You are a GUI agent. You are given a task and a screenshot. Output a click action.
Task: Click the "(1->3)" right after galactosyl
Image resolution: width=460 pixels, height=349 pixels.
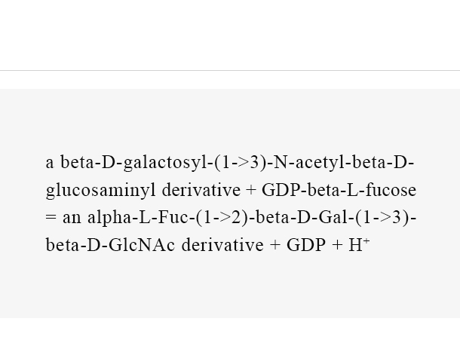coord(241,163)
